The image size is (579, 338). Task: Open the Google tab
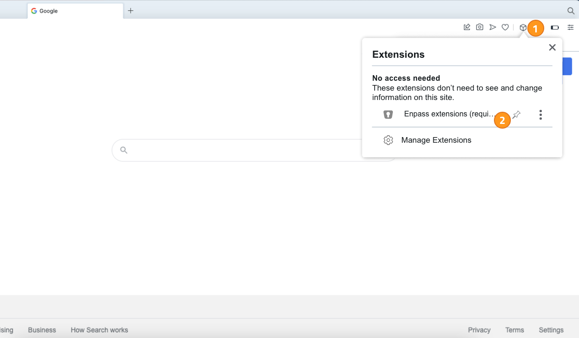[x=75, y=11]
